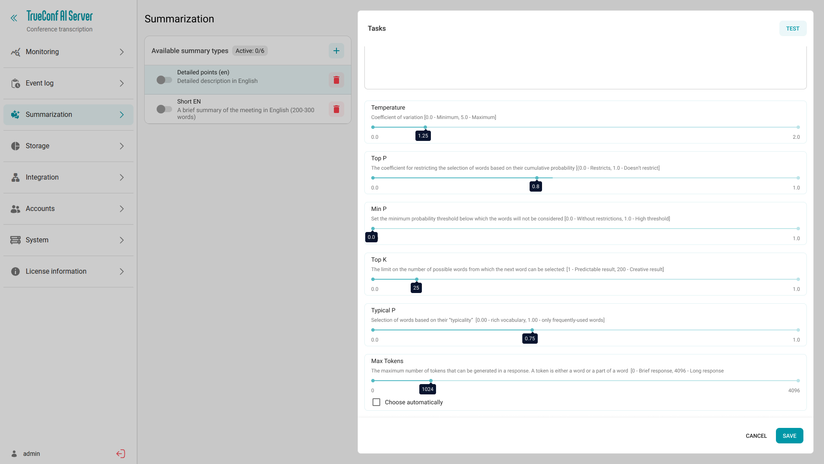Open the Summarization menu item
The height and width of the screenshot is (464, 824).
(x=49, y=115)
